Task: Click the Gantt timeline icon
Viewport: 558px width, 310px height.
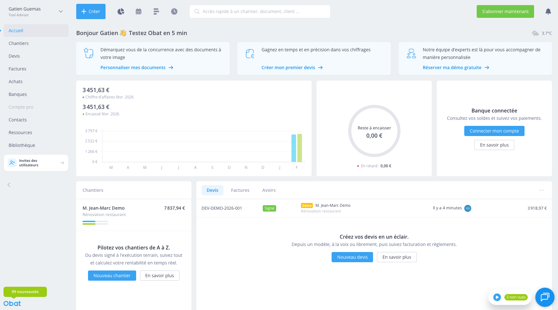Action: click(x=156, y=11)
